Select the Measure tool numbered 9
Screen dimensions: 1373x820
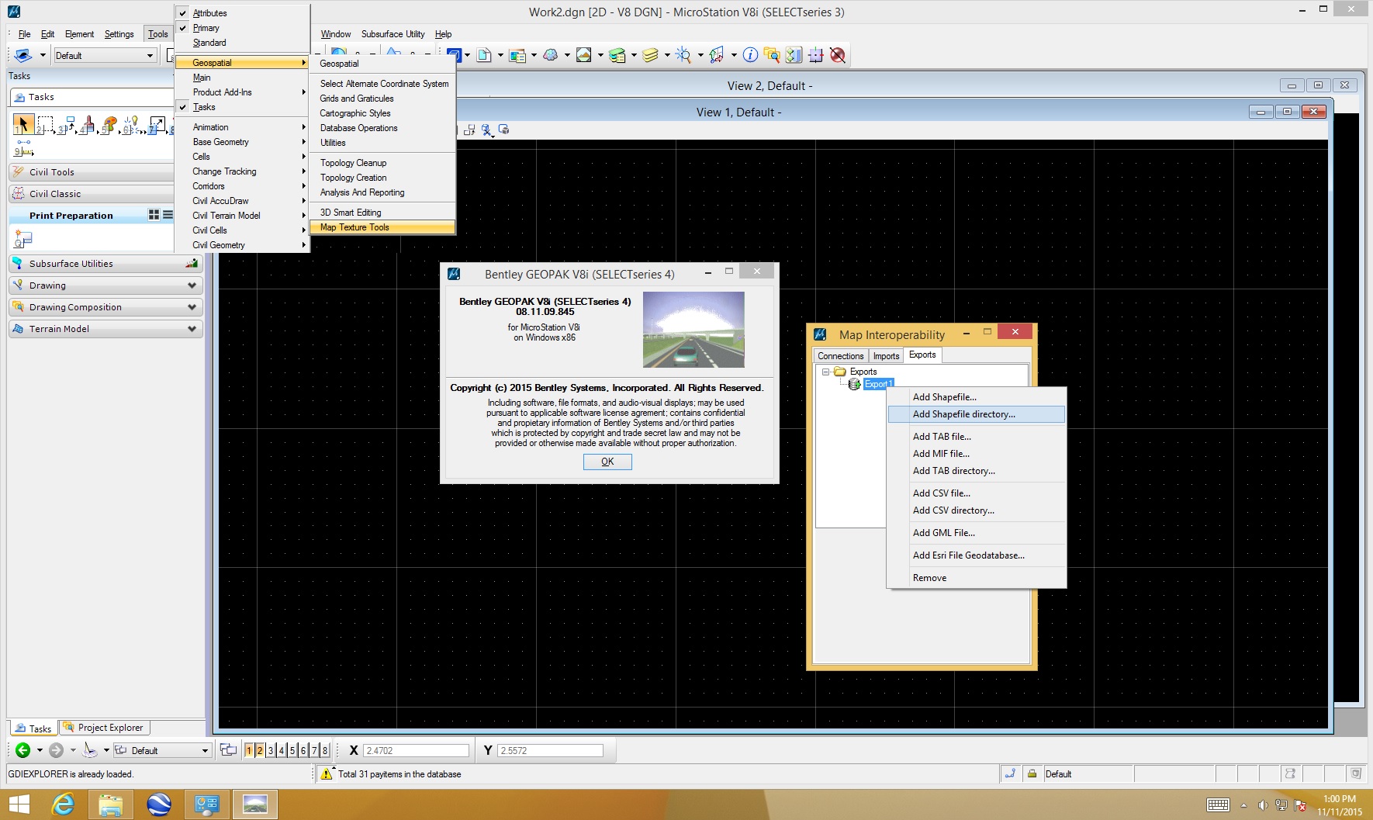pyautogui.click(x=24, y=147)
